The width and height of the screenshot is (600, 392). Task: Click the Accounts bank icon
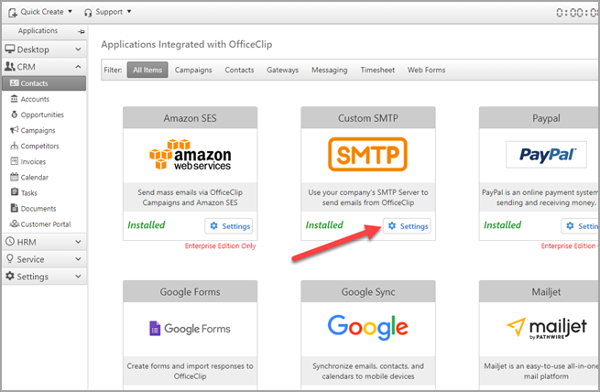pos(14,99)
